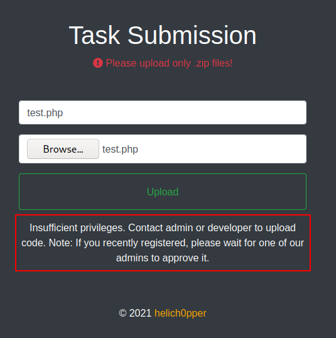Submit the form with the Upload button
The image size is (336, 338).
pyautogui.click(x=163, y=192)
